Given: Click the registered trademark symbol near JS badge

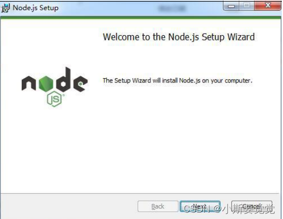Looking at the screenshot, I should pyautogui.click(x=63, y=95).
